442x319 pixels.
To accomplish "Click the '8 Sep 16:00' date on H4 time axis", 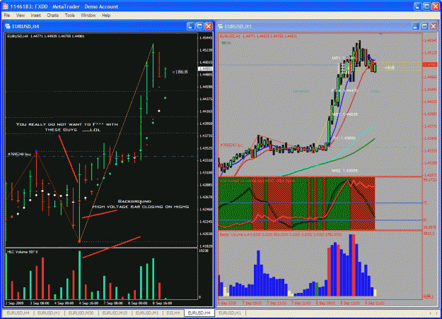I will [x=163, y=303].
